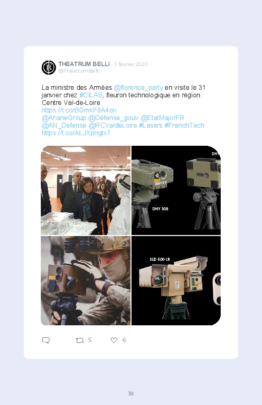
Task: Open the @RCValdeLoire mention
Action: (x=113, y=126)
